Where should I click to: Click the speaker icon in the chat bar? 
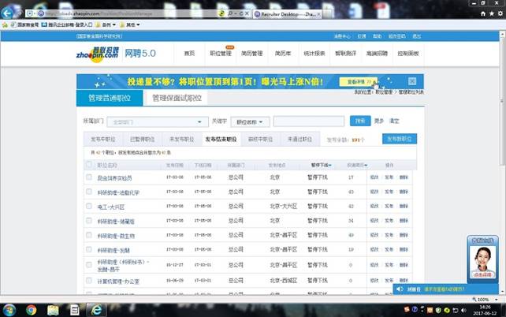coord(400,289)
